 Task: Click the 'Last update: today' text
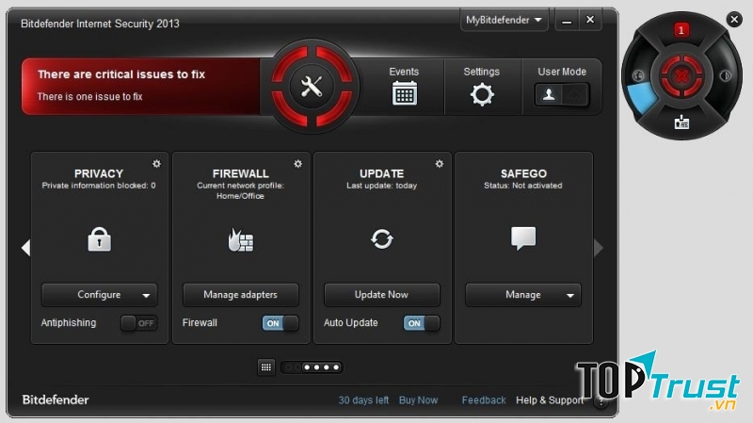382,186
